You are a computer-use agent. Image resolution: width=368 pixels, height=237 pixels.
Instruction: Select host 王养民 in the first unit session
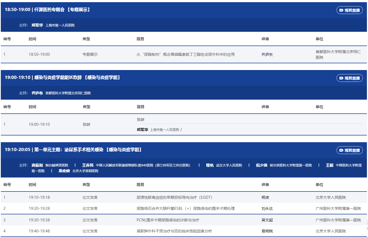[88, 165]
